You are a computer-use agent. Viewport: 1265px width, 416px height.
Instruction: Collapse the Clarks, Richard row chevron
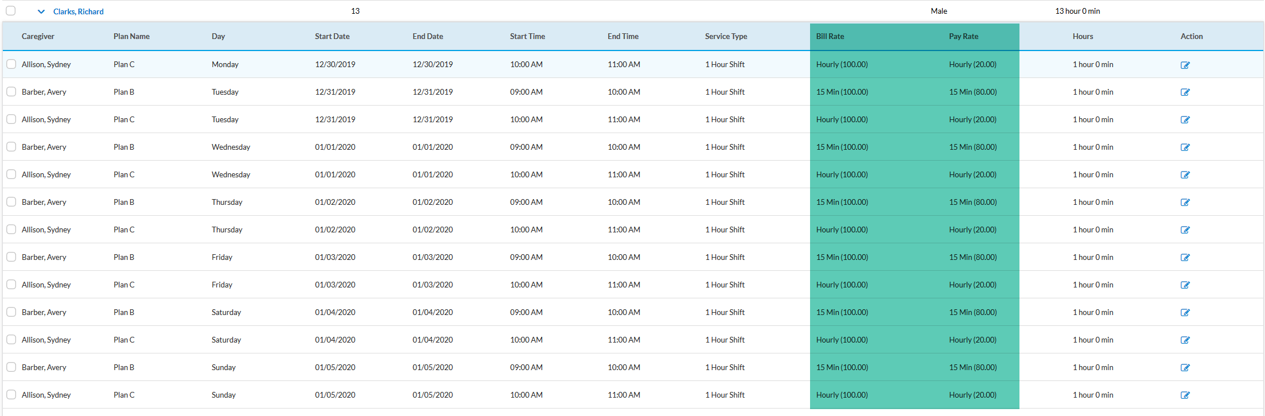[x=41, y=11]
